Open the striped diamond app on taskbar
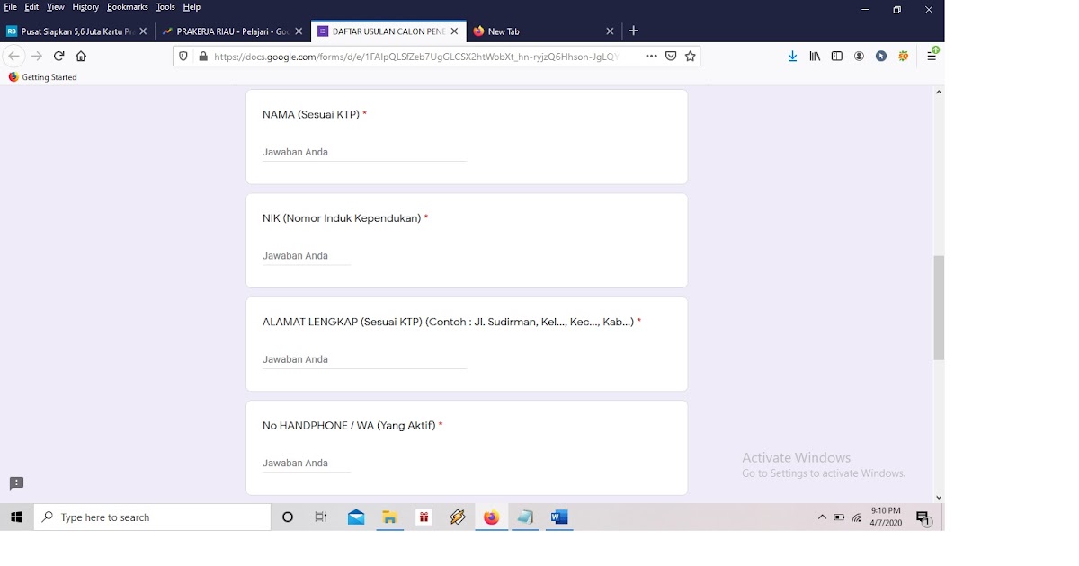 click(x=458, y=517)
